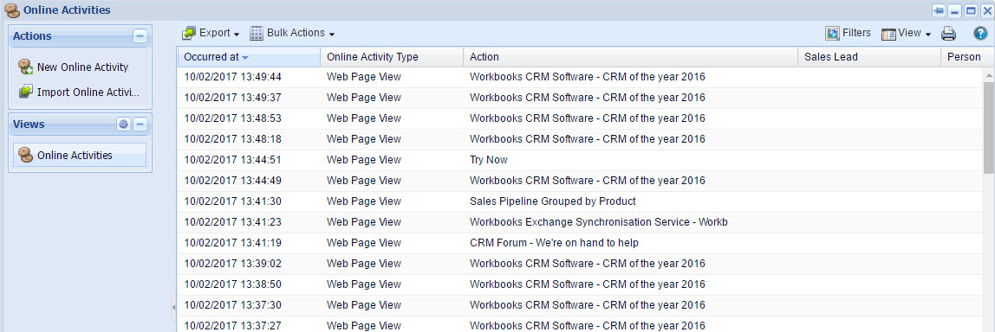Image resolution: width=995 pixels, height=332 pixels.
Task: Select the 13:41:30 timestamp cell
Action: click(232, 201)
